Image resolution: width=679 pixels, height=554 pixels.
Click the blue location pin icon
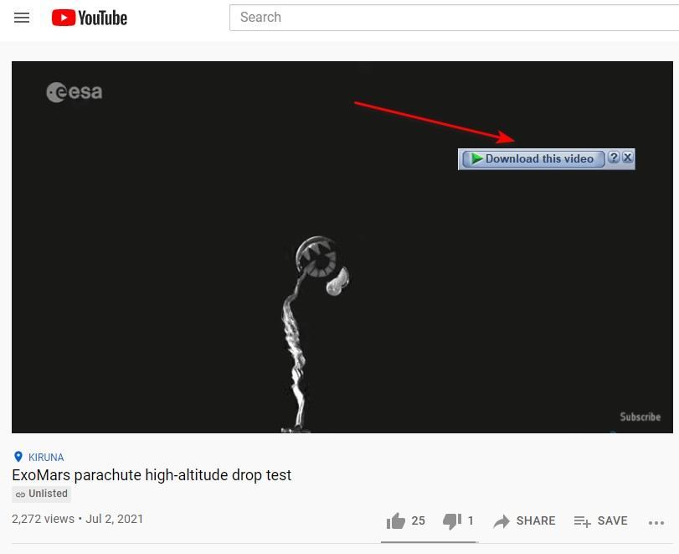coord(18,457)
